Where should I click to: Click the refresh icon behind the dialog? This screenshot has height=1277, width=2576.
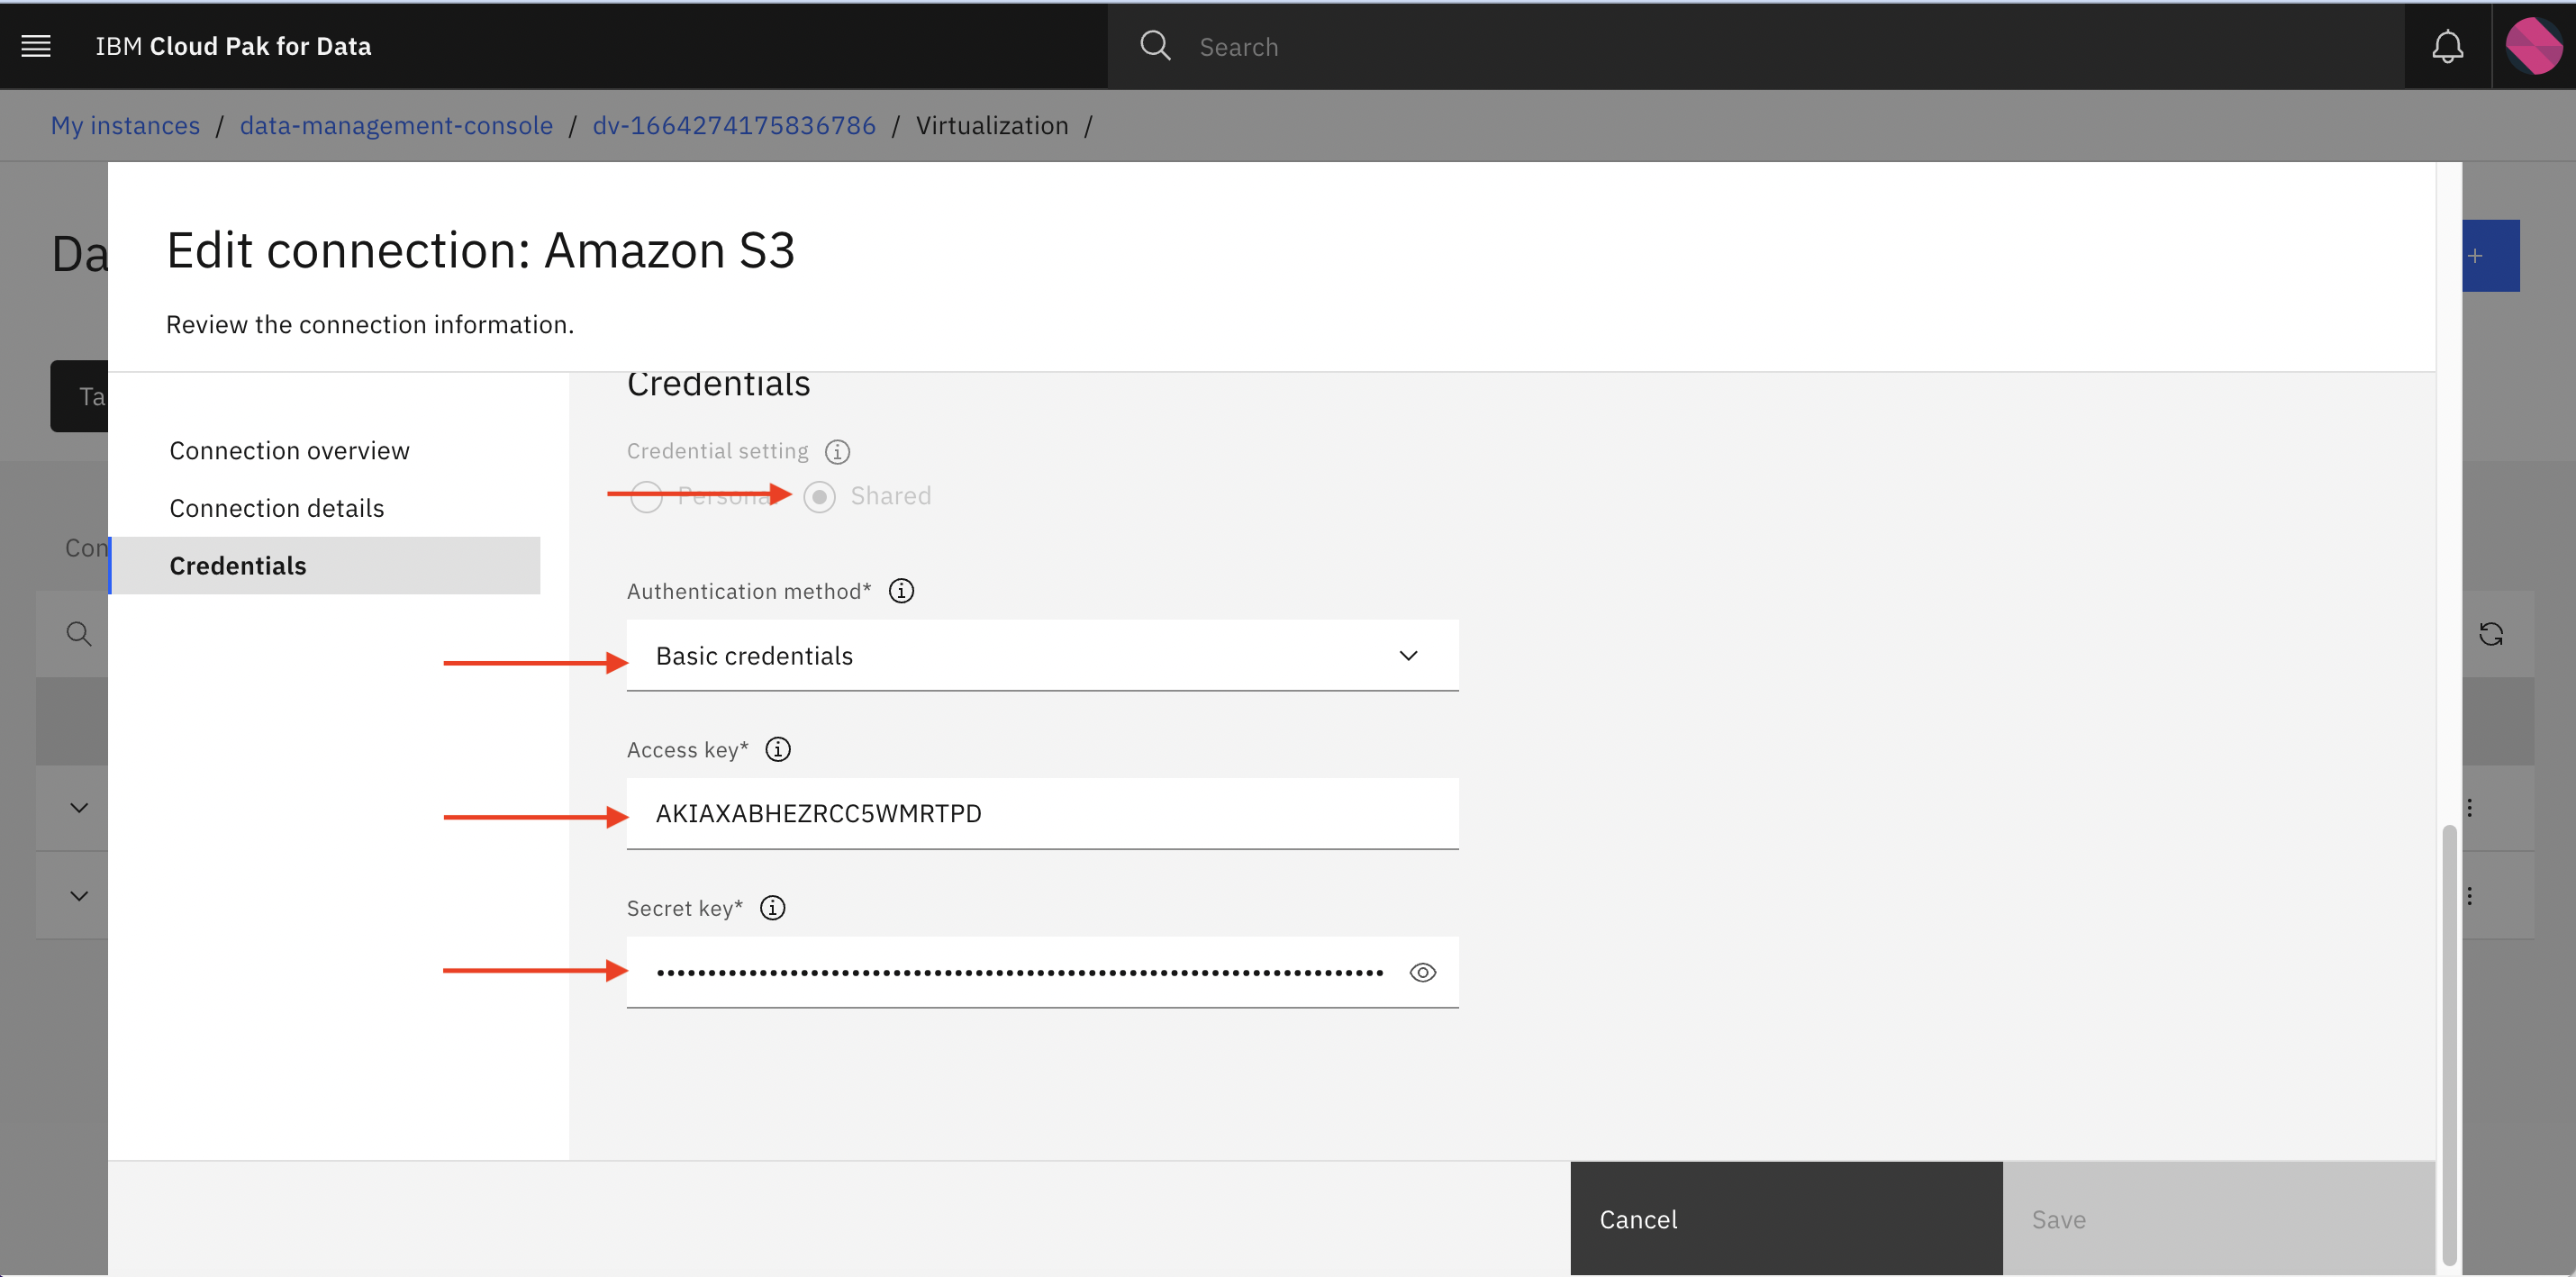pos(2491,634)
